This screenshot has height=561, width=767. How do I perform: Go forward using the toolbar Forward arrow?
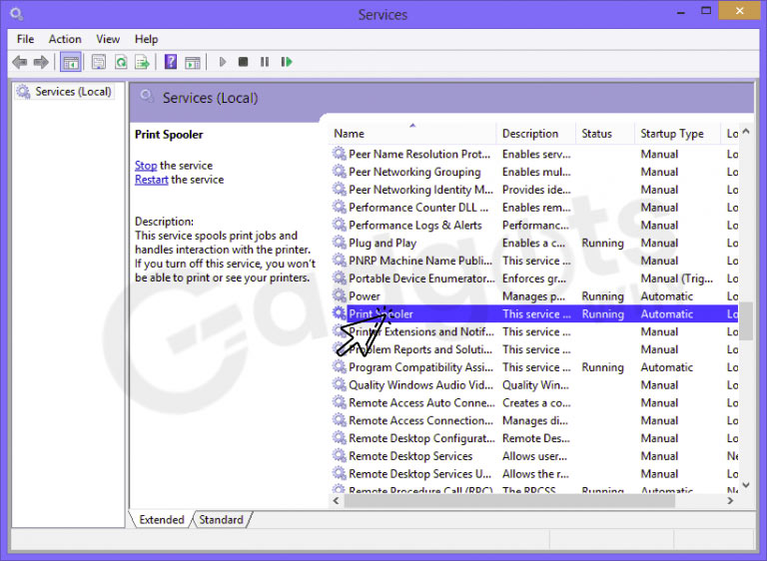point(41,62)
